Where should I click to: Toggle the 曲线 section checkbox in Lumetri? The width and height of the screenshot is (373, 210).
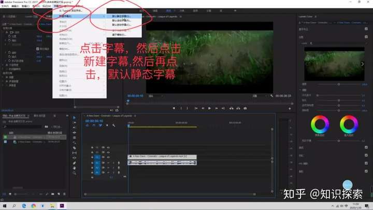366,147
